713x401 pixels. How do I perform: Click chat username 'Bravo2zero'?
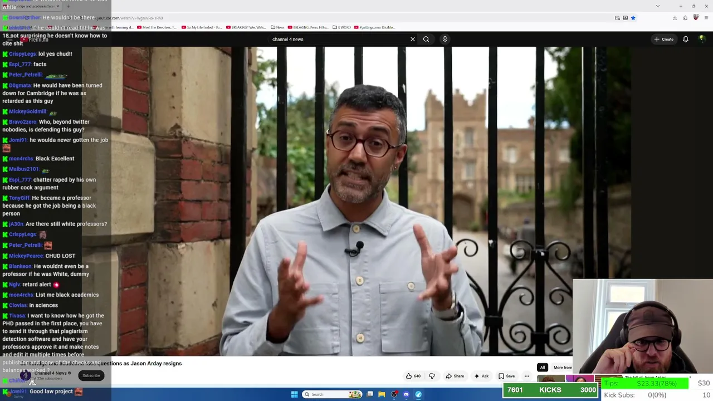pos(23,122)
